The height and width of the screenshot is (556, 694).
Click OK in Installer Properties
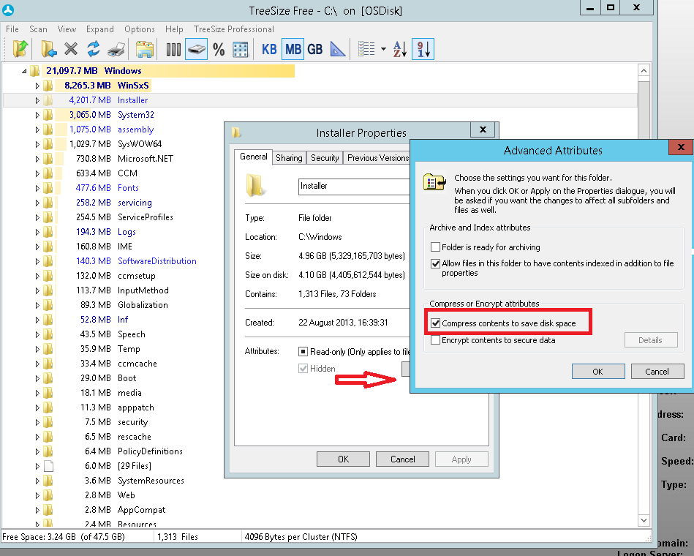tap(344, 459)
